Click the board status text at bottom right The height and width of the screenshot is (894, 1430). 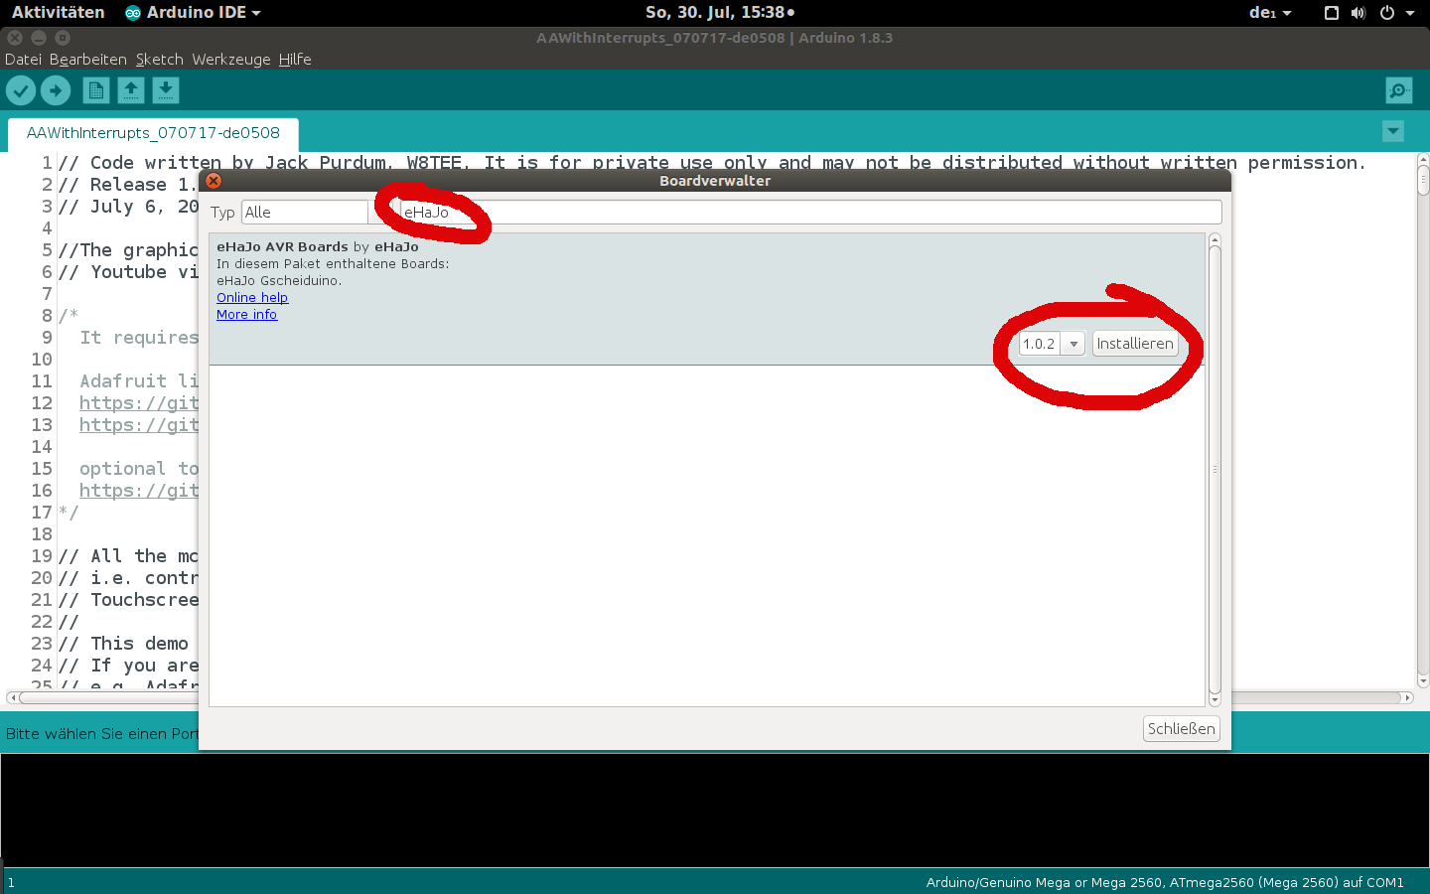pyautogui.click(x=1165, y=882)
